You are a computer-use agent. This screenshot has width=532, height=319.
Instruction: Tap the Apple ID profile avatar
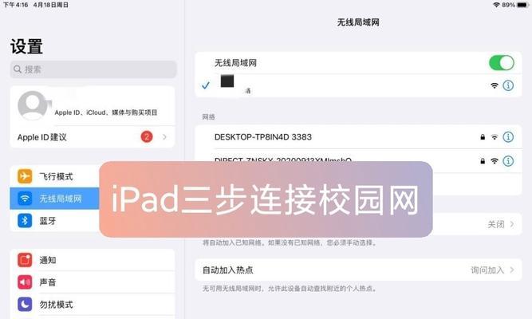[33, 105]
